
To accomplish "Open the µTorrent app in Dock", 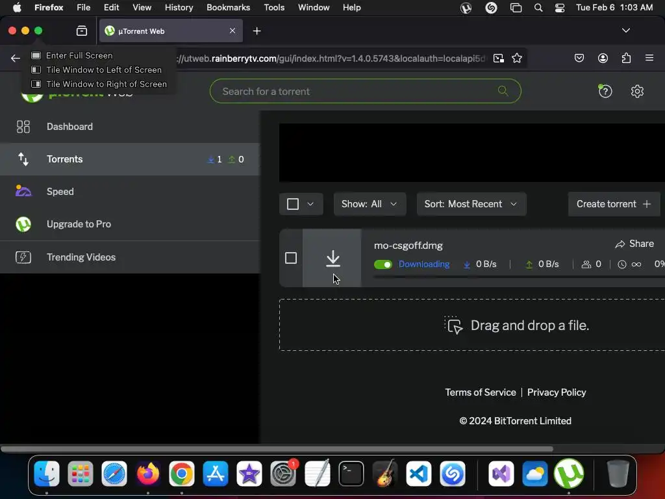I will [x=569, y=474].
